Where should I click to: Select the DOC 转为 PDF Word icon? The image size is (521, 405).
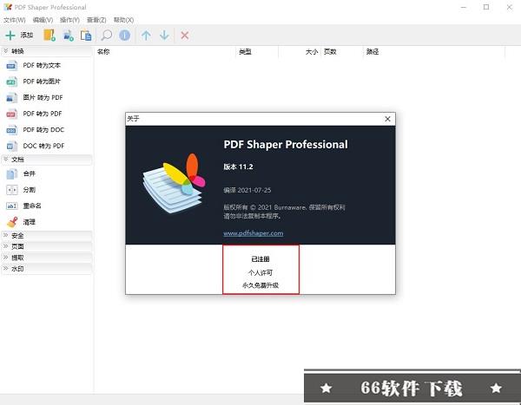click(11, 146)
